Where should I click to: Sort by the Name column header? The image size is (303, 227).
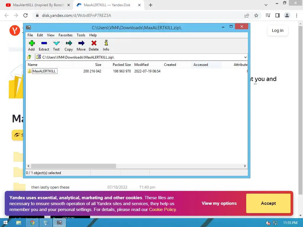coord(49,65)
